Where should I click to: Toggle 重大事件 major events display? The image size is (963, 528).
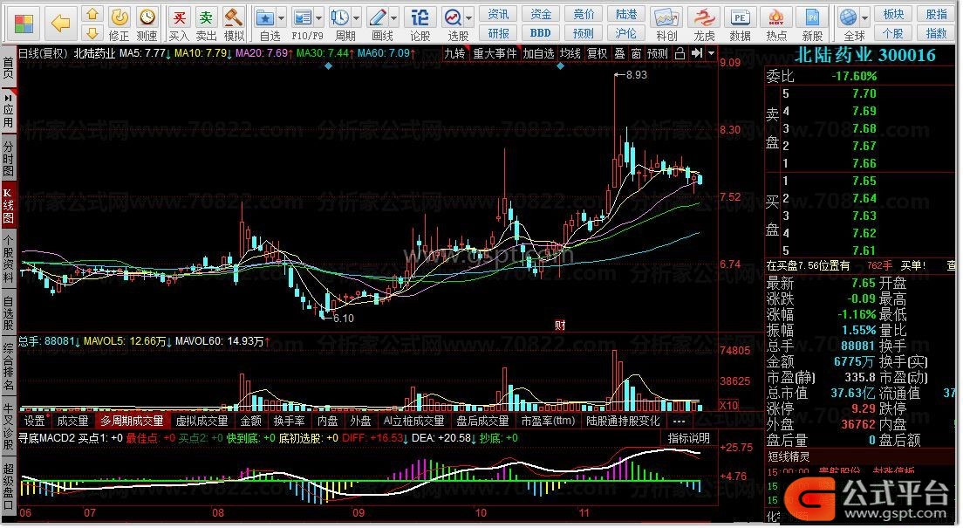coord(495,53)
